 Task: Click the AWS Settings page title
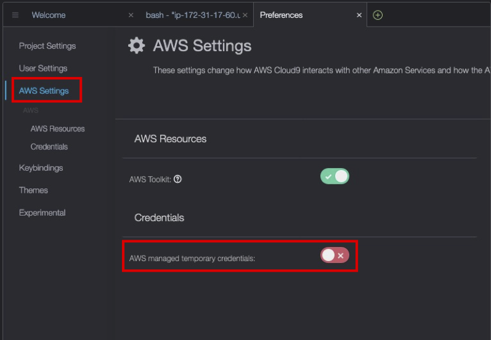point(202,46)
